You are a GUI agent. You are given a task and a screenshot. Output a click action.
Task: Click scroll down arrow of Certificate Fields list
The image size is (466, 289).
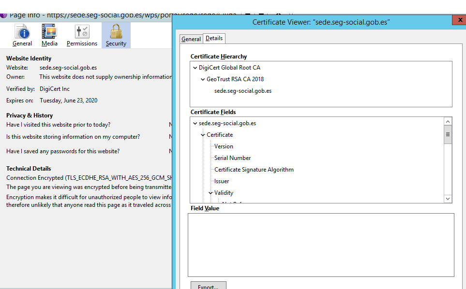(x=448, y=199)
